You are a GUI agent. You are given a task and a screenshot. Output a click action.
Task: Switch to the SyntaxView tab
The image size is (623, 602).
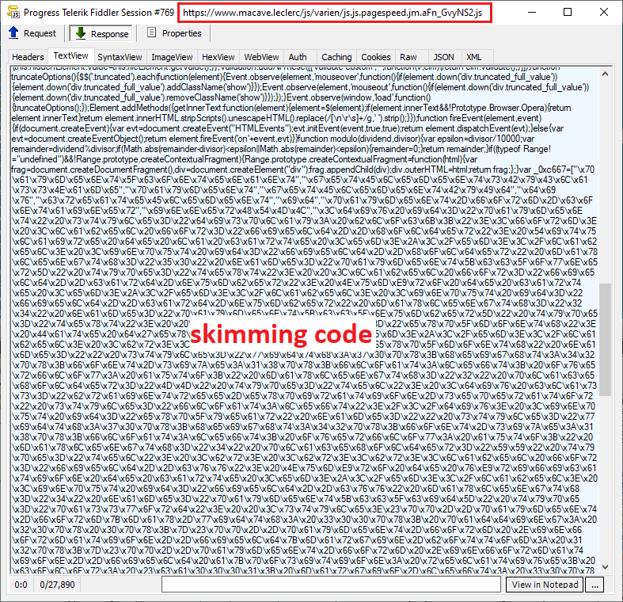pyautogui.click(x=120, y=57)
